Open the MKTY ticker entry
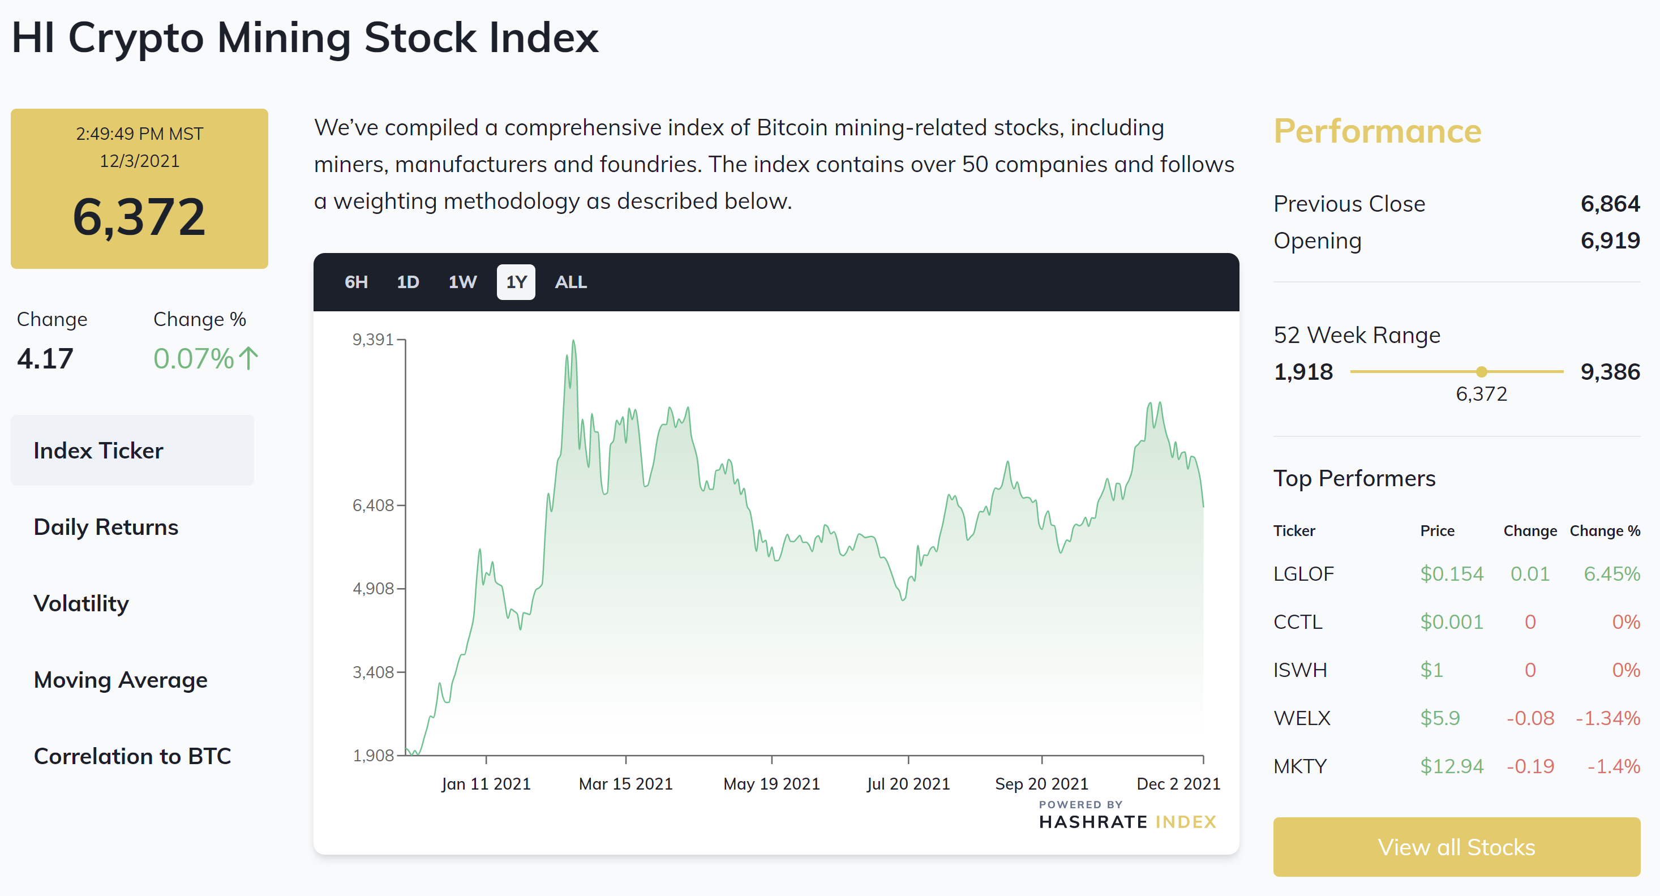The width and height of the screenshot is (1660, 896). click(x=1300, y=766)
